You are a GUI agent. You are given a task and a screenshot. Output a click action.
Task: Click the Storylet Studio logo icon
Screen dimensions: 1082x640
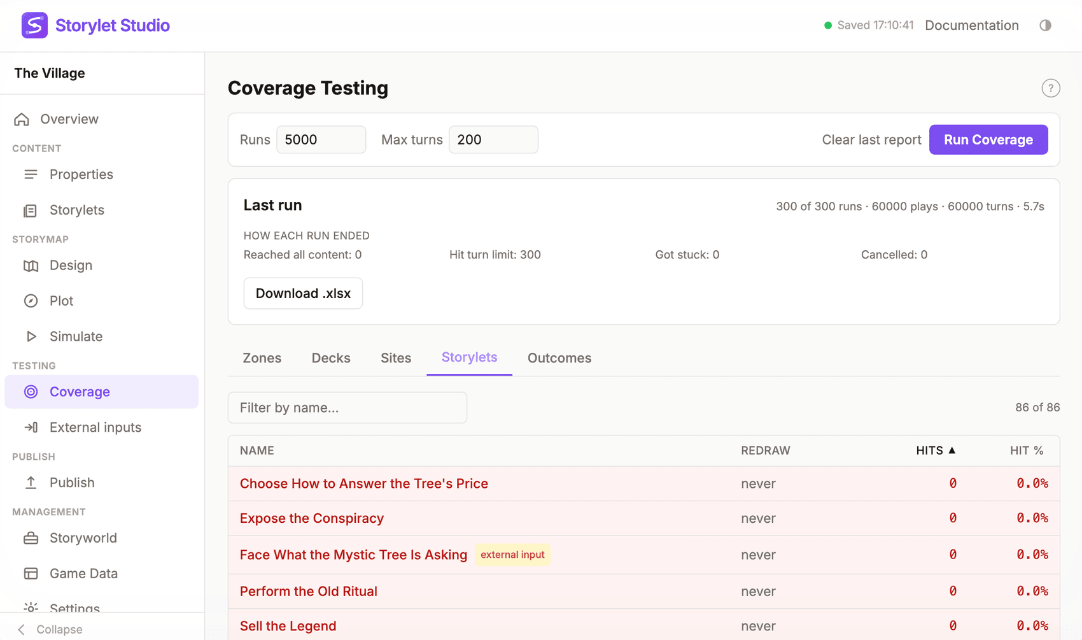(34, 25)
